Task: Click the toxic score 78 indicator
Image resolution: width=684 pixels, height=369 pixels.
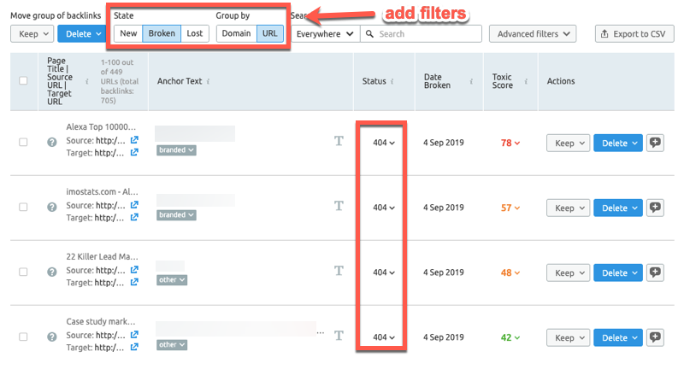Action: [x=511, y=143]
